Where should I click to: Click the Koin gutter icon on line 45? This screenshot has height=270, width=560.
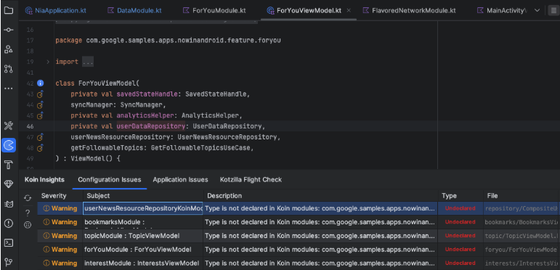click(x=40, y=115)
